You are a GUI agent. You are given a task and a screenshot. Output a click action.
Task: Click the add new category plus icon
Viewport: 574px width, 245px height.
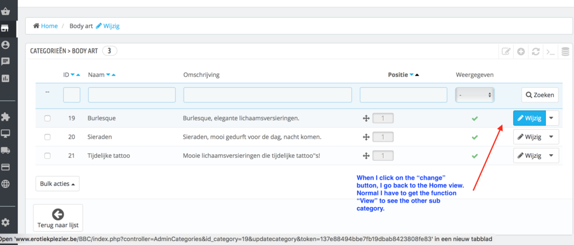click(521, 52)
